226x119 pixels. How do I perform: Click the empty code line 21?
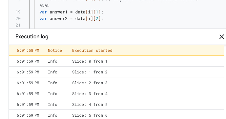(130, 25)
